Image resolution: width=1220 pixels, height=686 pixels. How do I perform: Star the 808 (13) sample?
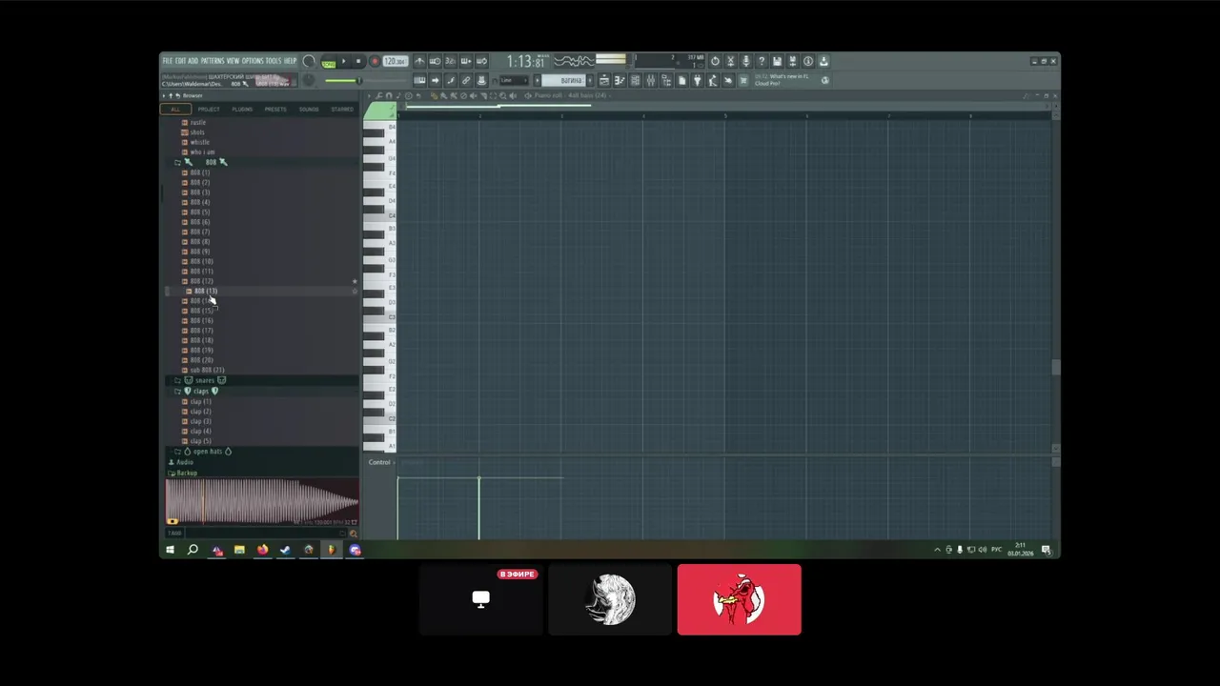pyautogui.click(x=355, y=291)
